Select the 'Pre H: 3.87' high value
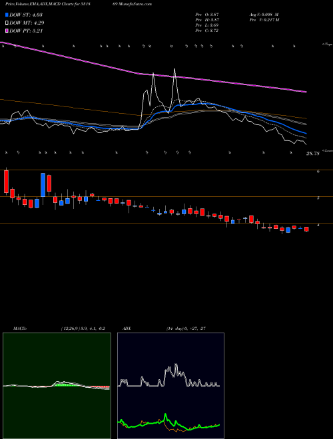 [207, 20]
